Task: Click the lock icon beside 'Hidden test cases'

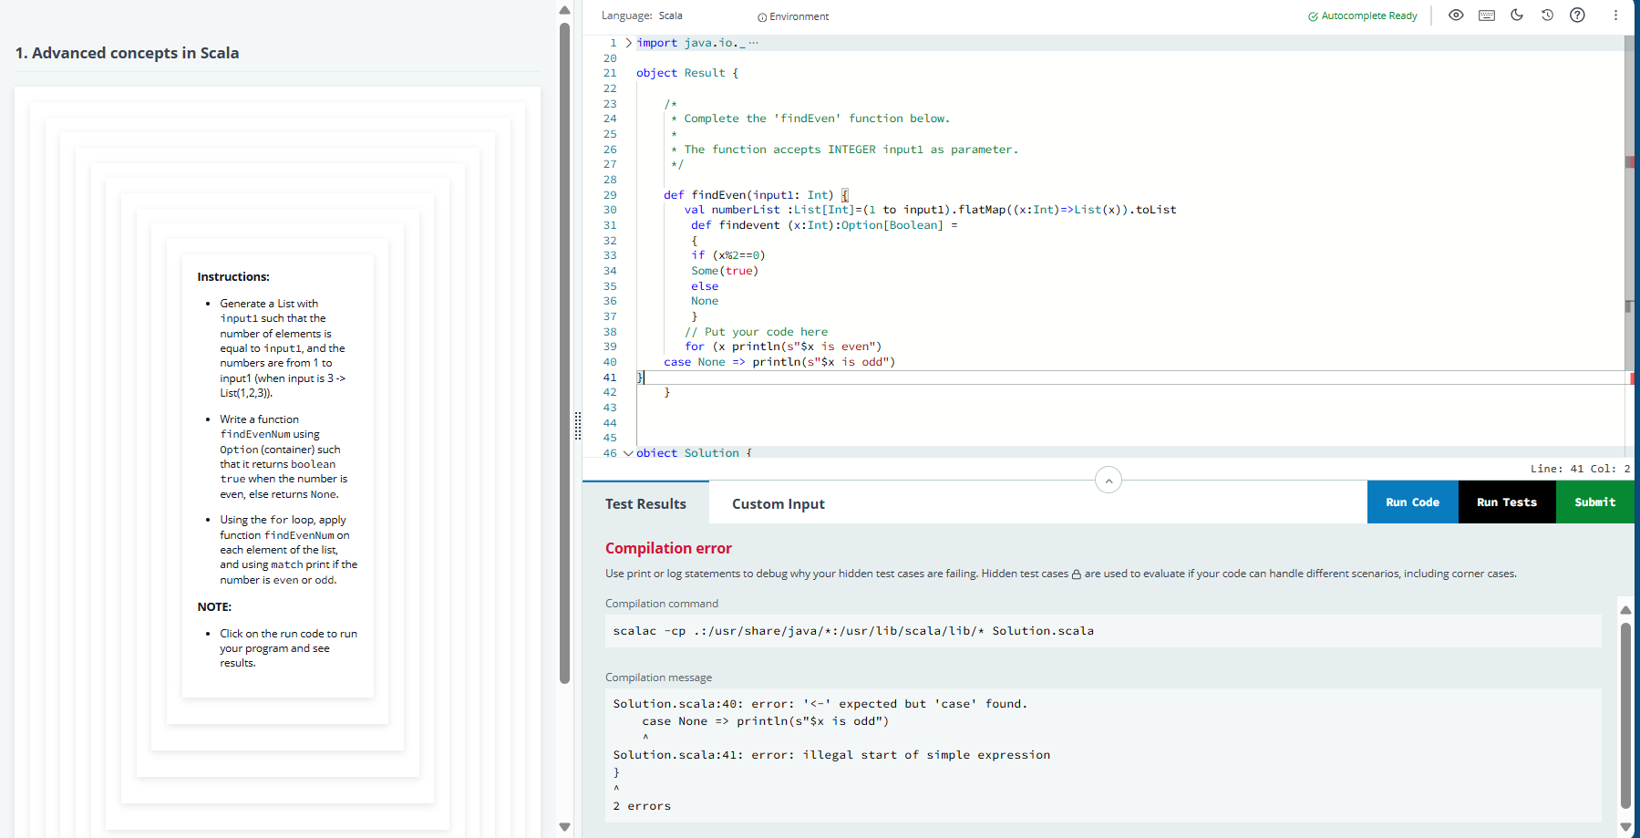Action: pyautogui.click(x=1077, y=574)
